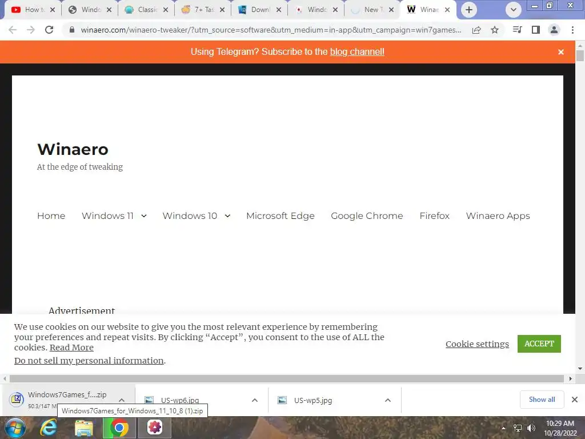Open the US-wp5.jpg download

point(313,400)
